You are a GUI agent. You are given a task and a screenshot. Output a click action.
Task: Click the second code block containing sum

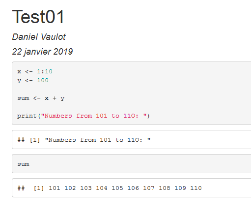[132, 163]
